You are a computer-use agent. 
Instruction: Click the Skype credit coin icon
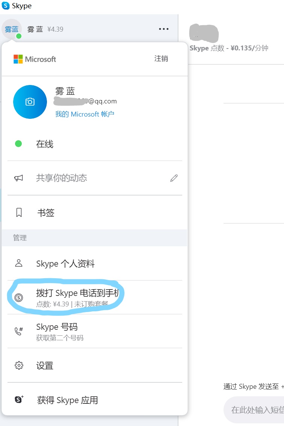click(x=19, y=297)
